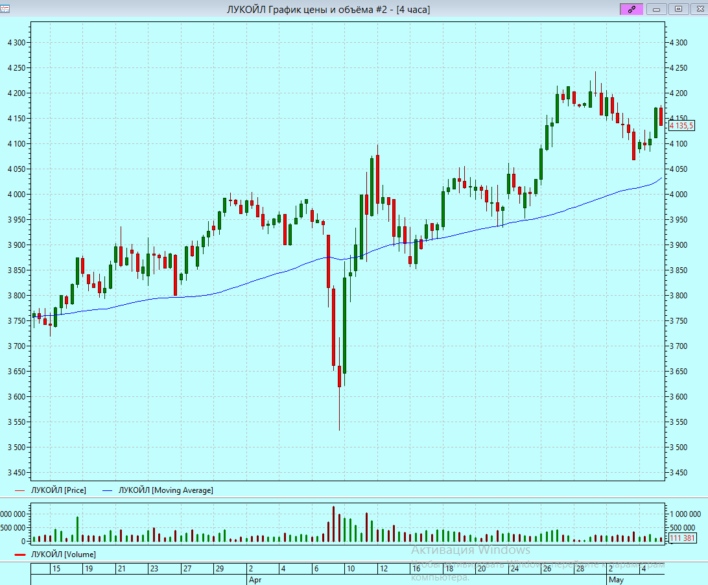
Task: Click the current volume label 111 381
Action: [682, 538]
